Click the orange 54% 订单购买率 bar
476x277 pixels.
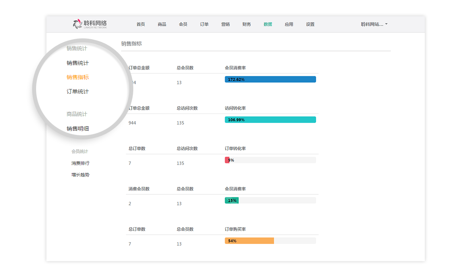coord(249,241)
